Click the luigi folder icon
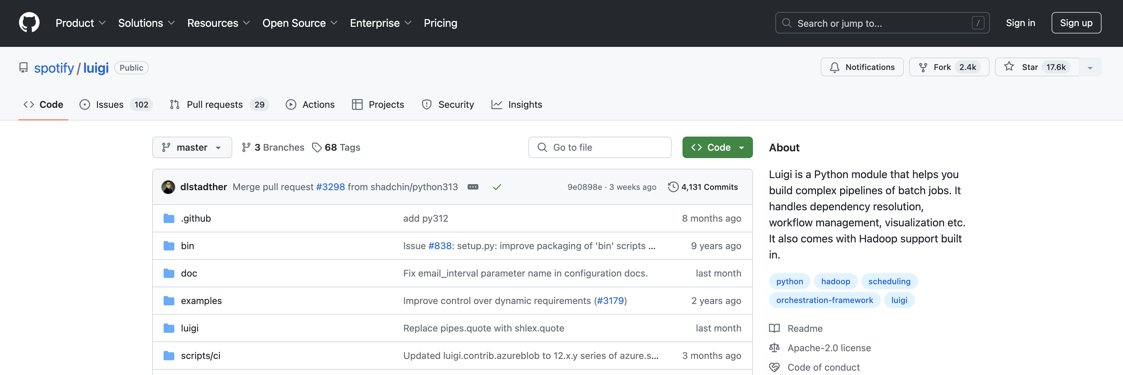The height and width of the screenshot is (375, 1123). tap(169, 328)
